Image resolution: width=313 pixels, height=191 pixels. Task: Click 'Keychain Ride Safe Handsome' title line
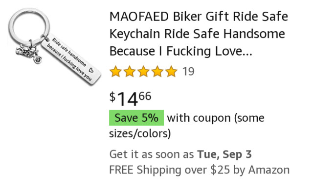[x=197, y=34]
